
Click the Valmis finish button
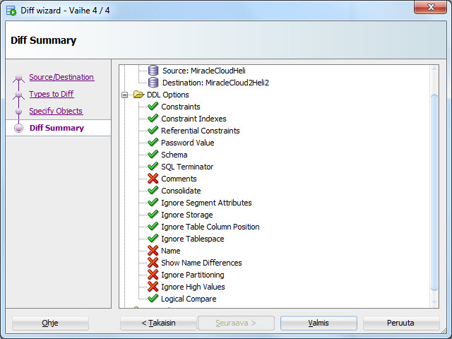[x=319, y=323]
